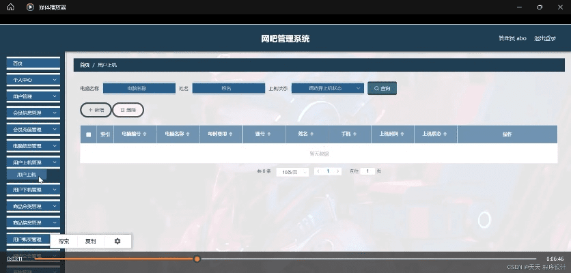571x273 pixels.
Task: Open the gear settings in the popup toolbar
Action: point(117,241)
